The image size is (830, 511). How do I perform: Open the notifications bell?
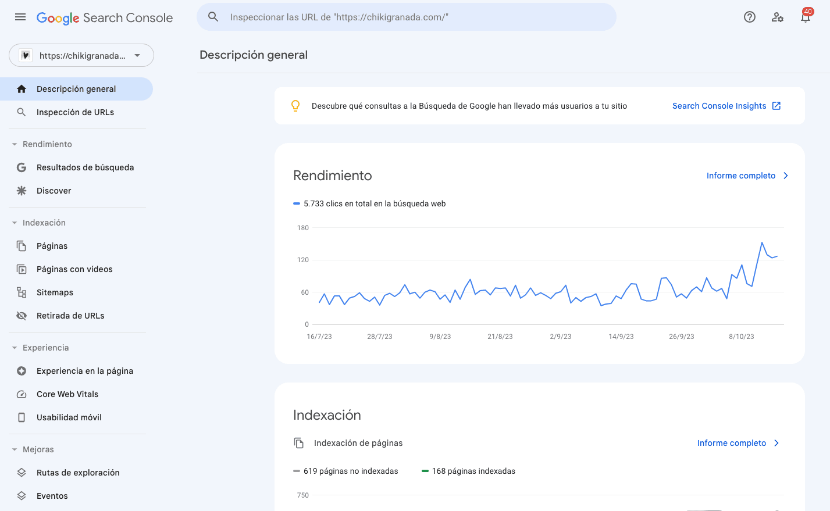point(806,17)
